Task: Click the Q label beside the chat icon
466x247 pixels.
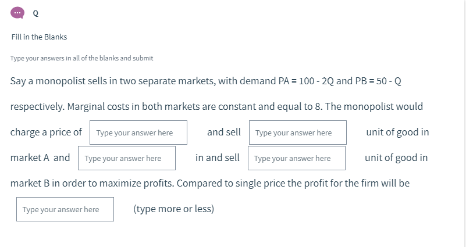Action: click(35, 13)
